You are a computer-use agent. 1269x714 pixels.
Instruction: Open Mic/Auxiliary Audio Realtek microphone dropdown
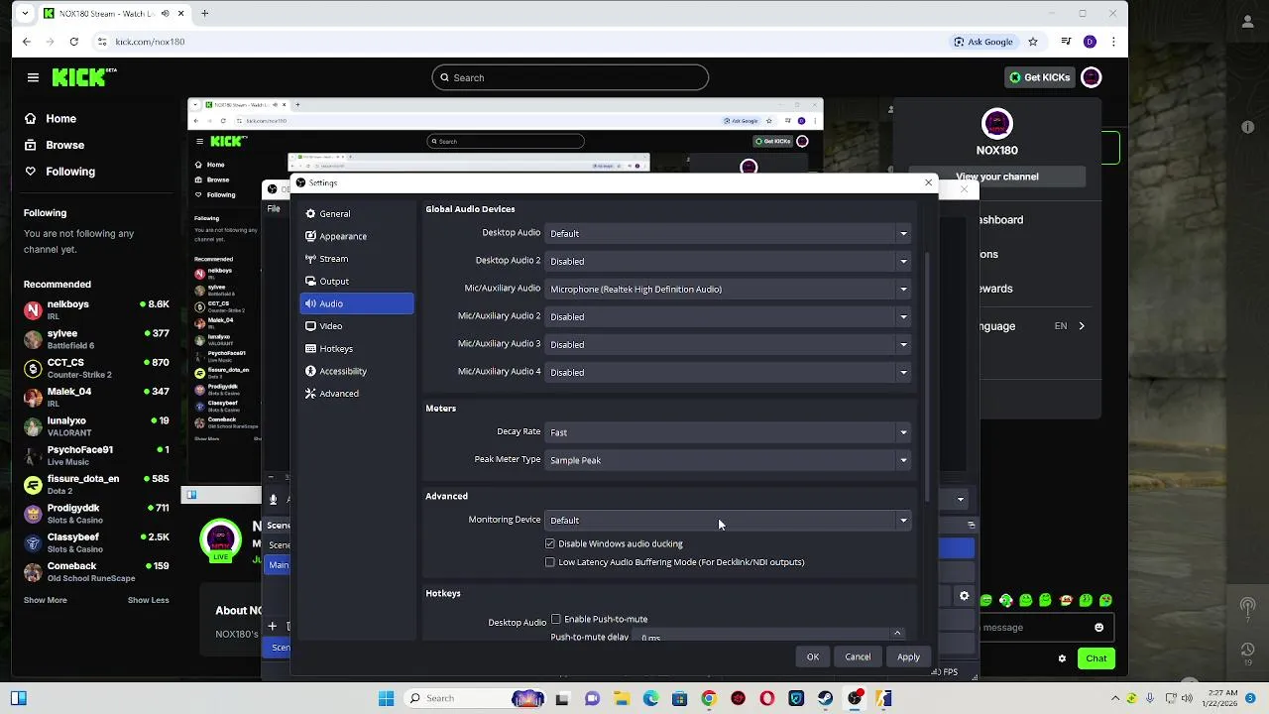[x=728, y=290]
